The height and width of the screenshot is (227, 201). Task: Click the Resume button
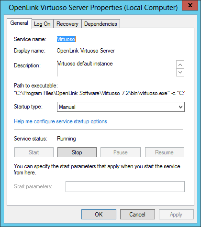pyautogui.click(x=165, y=152)
